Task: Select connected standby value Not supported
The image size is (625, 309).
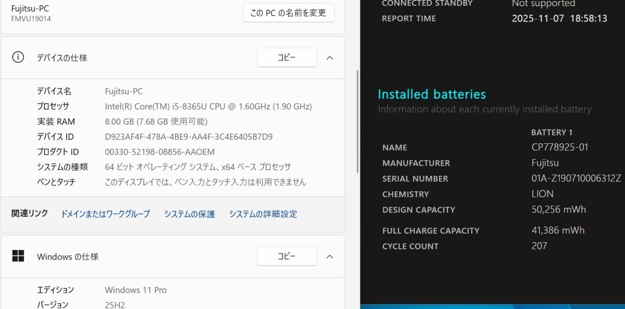Action: [x=543, y=3]
